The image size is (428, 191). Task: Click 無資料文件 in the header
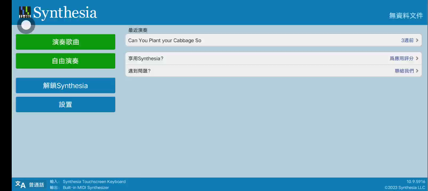[x=406, y=16]
